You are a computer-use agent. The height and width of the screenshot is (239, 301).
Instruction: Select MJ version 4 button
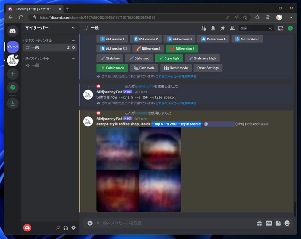click(x=213, y=39)
